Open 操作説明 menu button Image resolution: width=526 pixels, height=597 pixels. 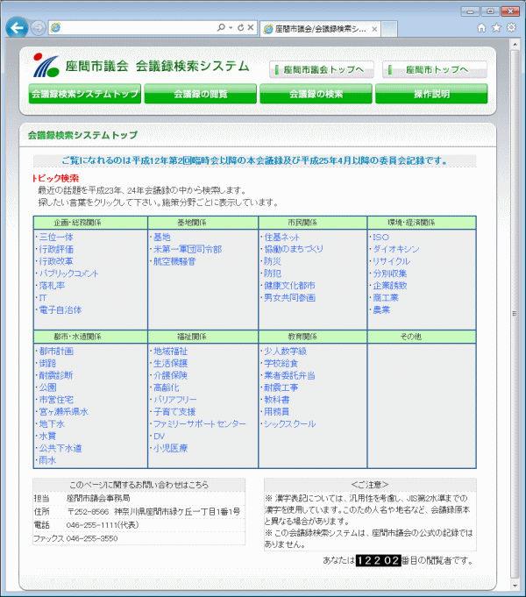coord(431,94)
